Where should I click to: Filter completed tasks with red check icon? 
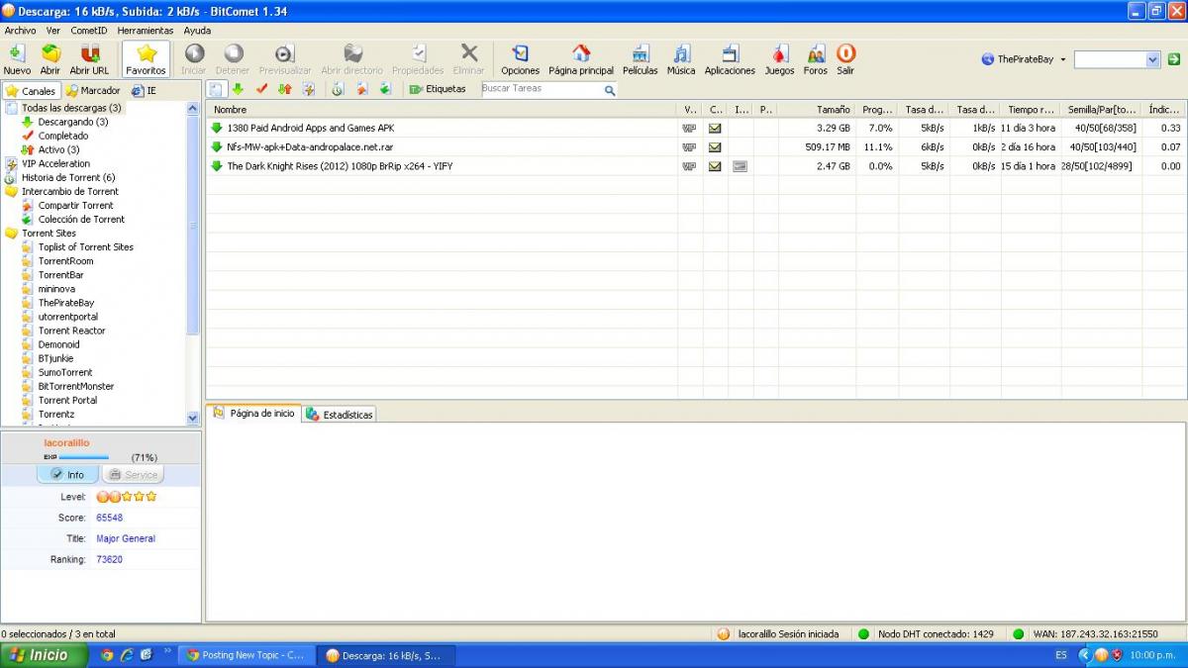pyautogui.click(x=261, y=89)
